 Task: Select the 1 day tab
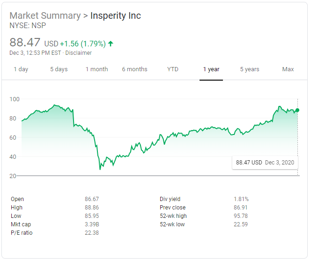pyautogui.click(x=21, y=69)
